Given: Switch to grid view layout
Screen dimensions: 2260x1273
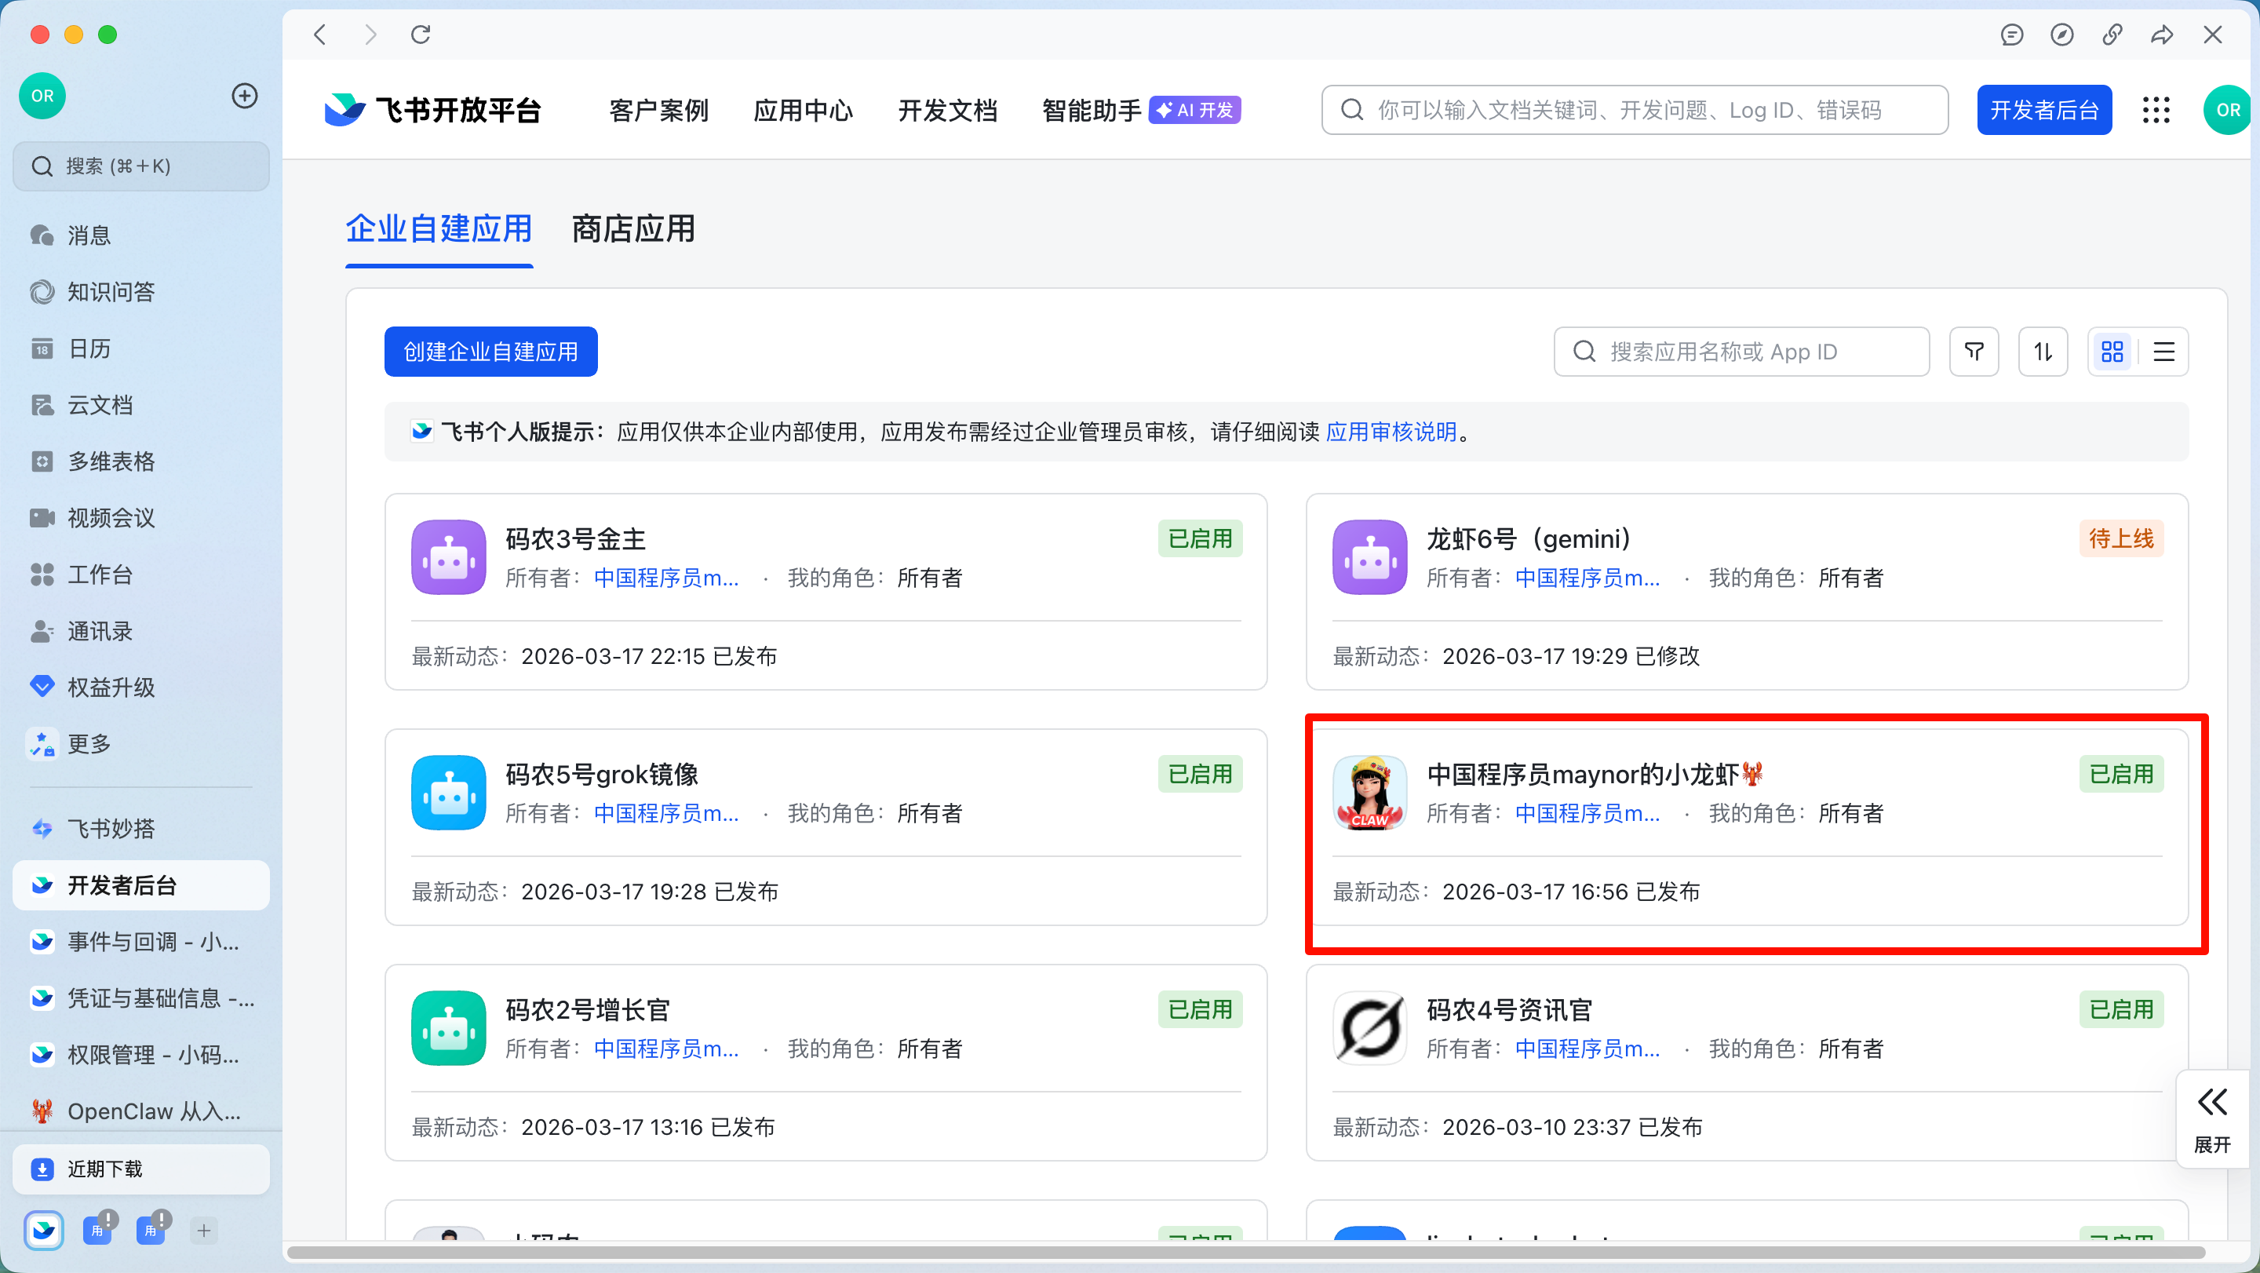Looking at the screenshot, I should point(2112,352).
